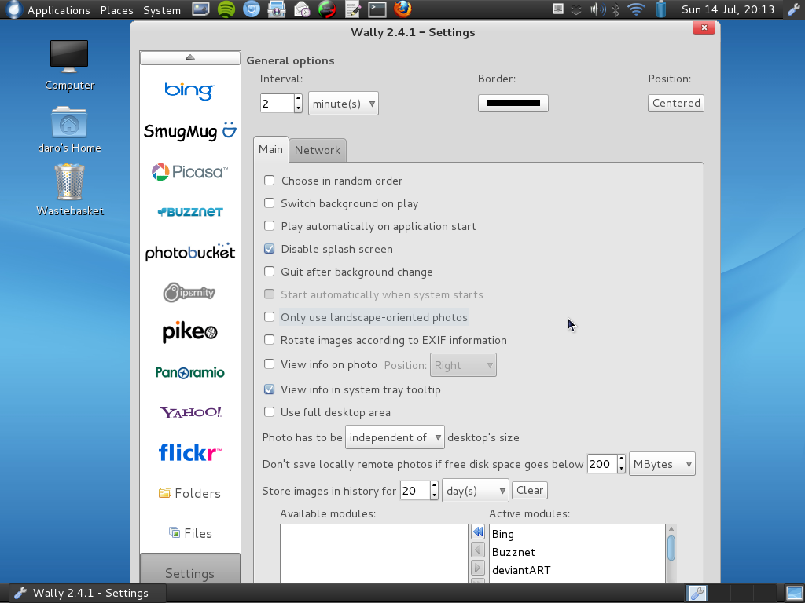Select Bing in Active modules

(x=502, y=534)
